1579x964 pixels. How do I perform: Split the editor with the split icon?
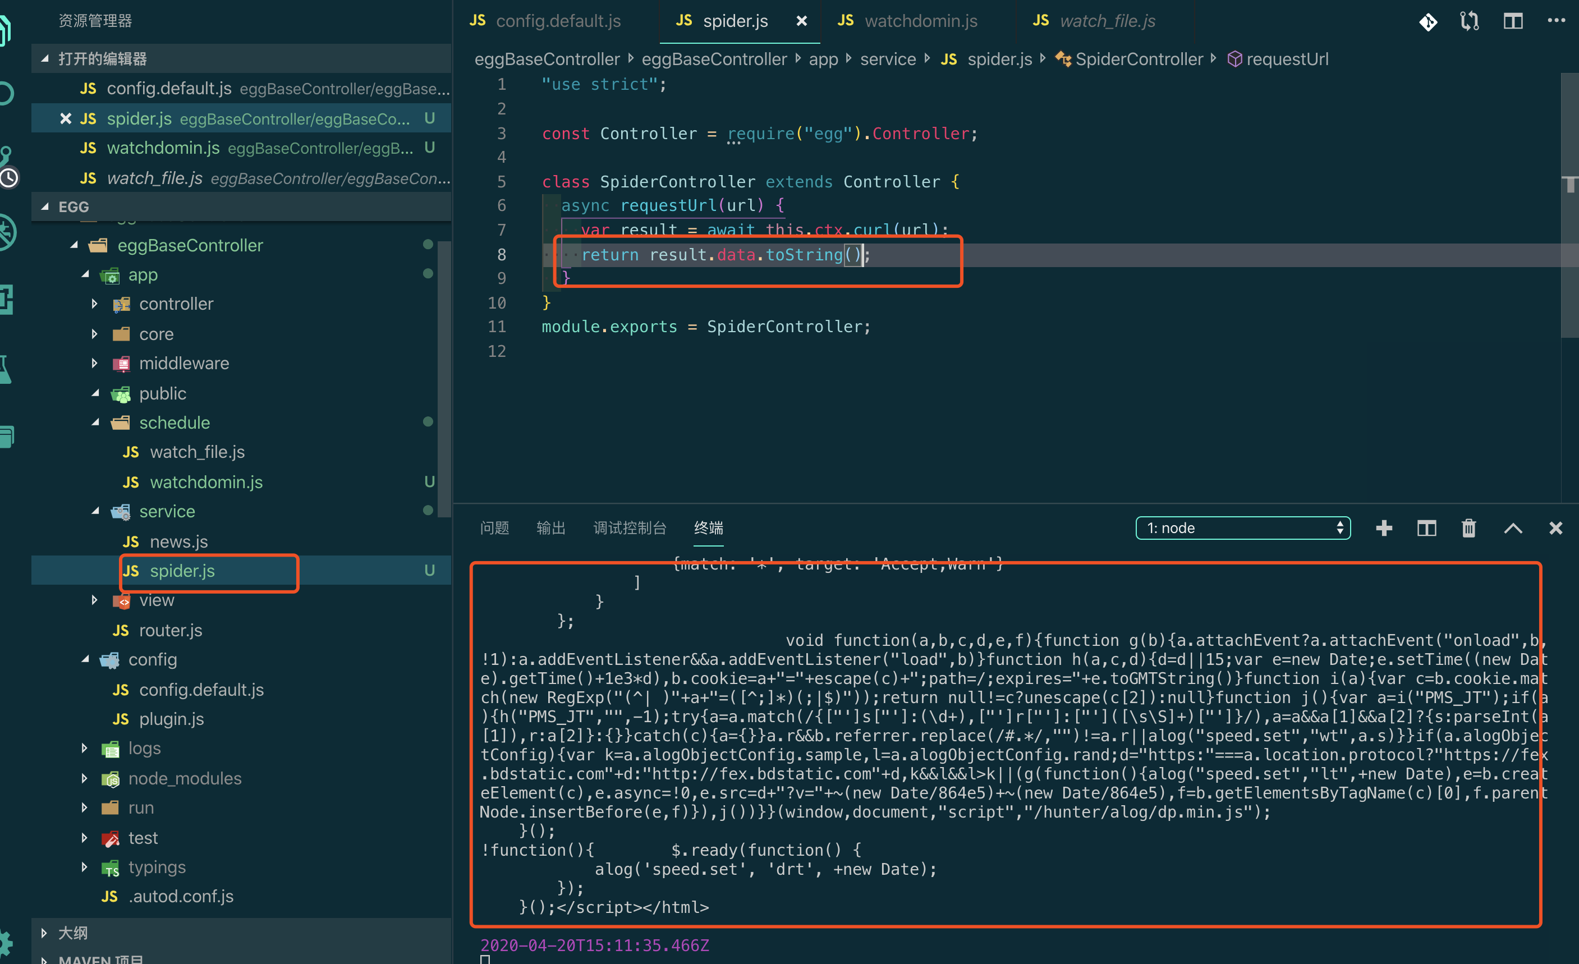click(1513, 21)
